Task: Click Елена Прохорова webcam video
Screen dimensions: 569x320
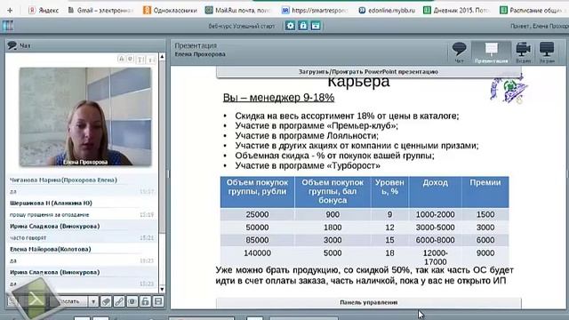Action: pos(85,116)
